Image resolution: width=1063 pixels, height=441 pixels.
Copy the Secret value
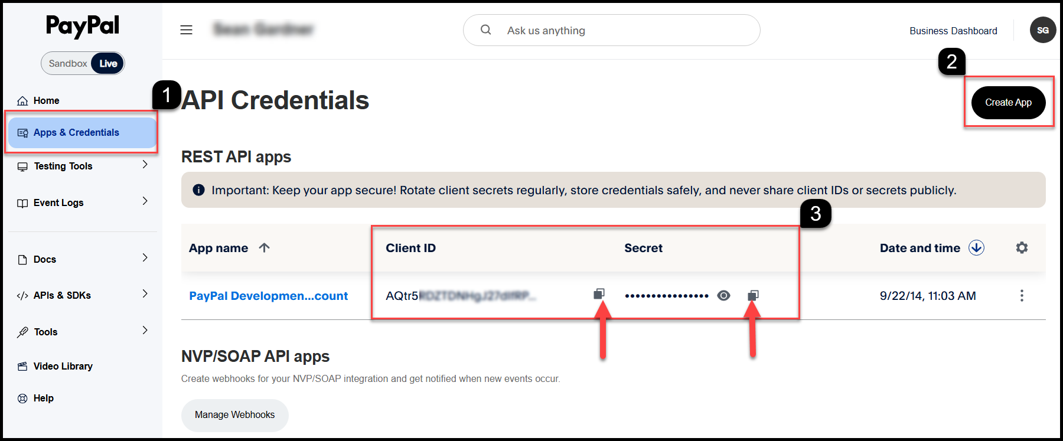753,295
